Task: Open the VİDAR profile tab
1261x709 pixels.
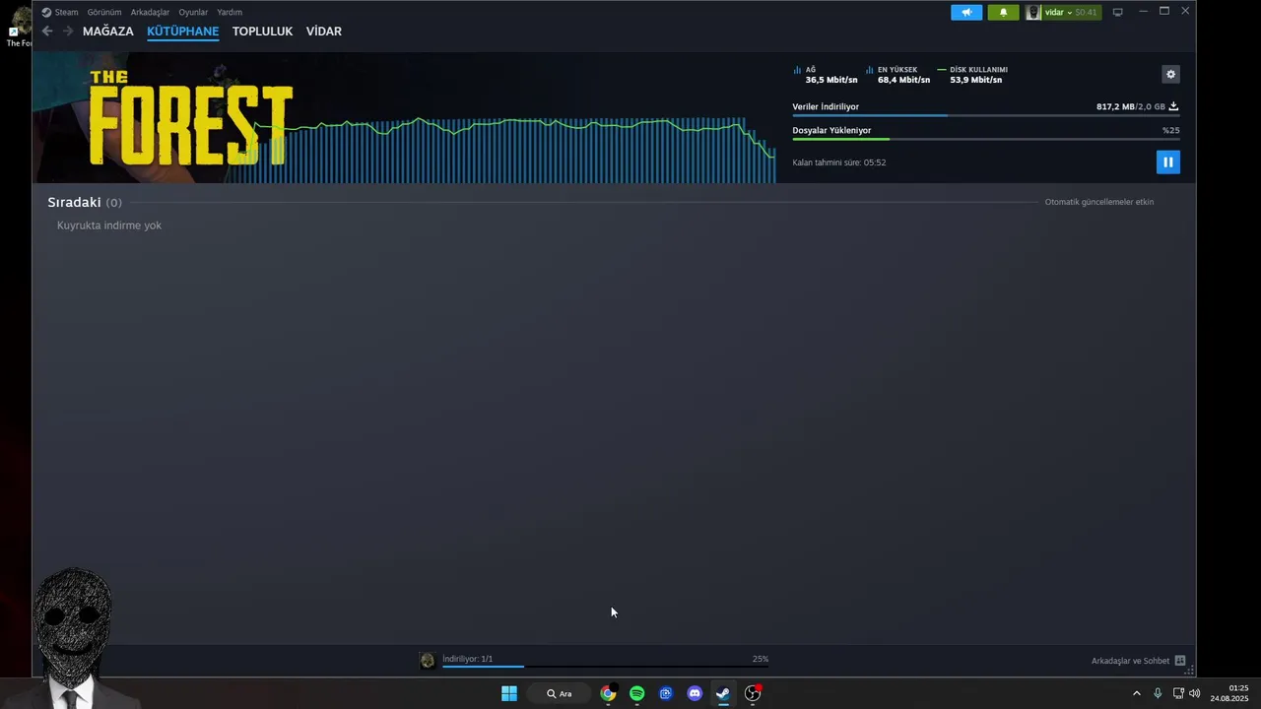Action: click(324, 32)
